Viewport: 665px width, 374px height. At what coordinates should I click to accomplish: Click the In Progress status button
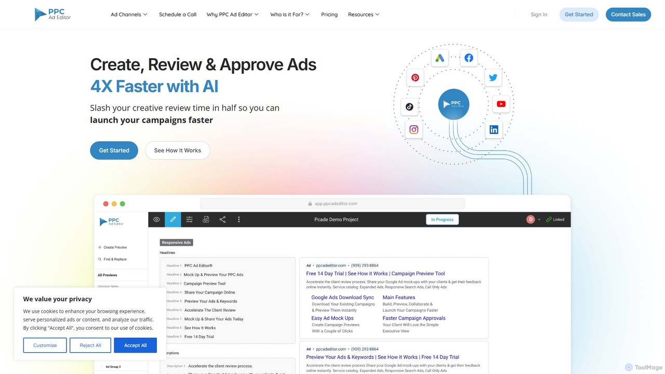pos(442,220)
